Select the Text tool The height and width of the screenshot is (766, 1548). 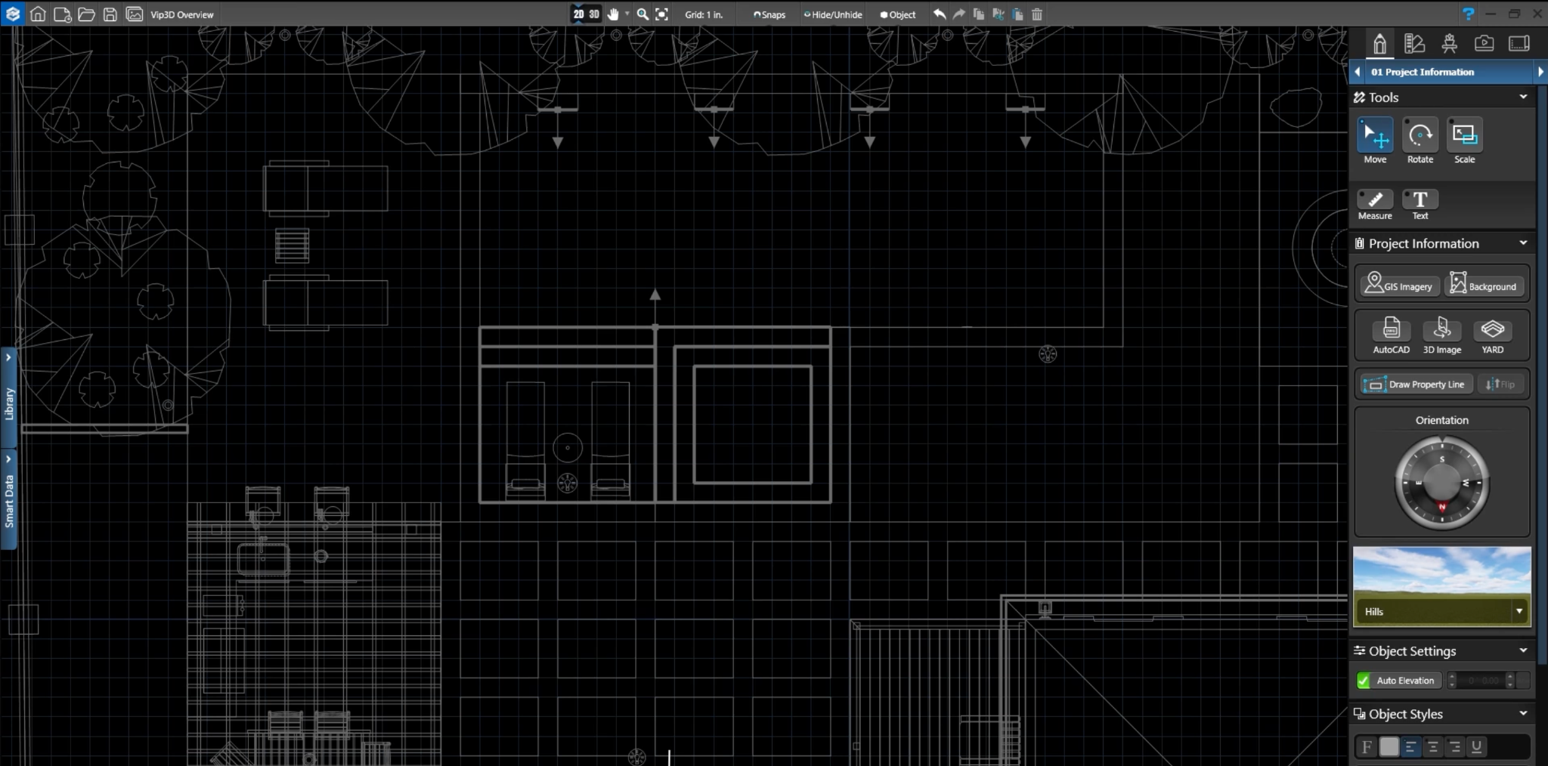1420,205
